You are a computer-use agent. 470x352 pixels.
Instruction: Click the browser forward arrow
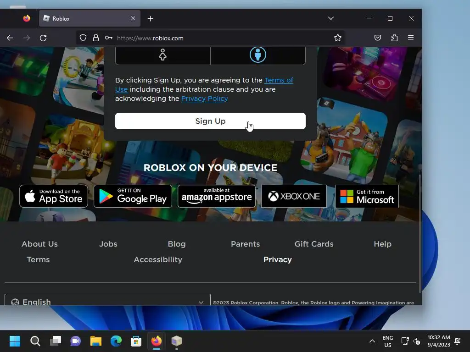(x=27, y=38)
